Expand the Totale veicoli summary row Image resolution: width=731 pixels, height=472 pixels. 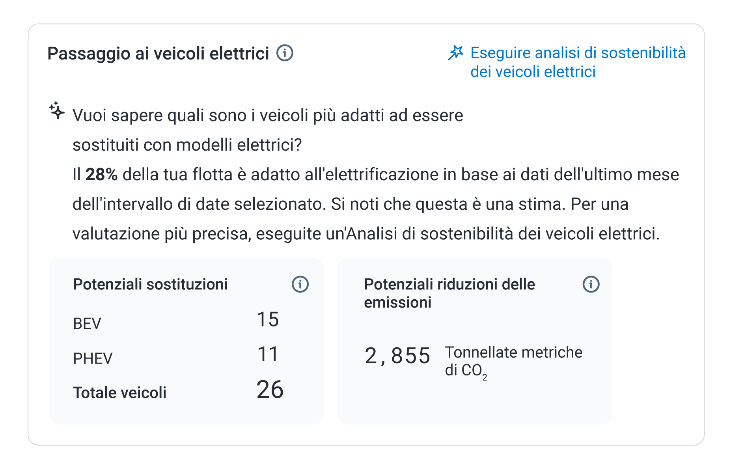(178, 391)
